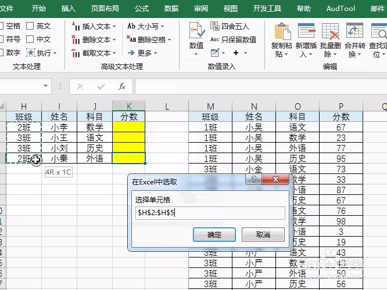Expand the 删除文本 dropdown arrow

pyautogui.click(x=114, y=39)
